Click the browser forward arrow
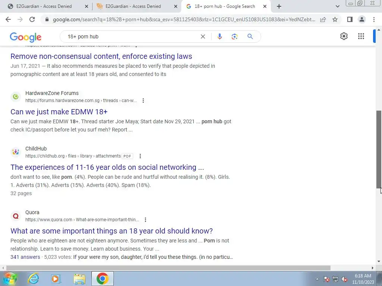 pyautogui.click(x=20, y=19)
